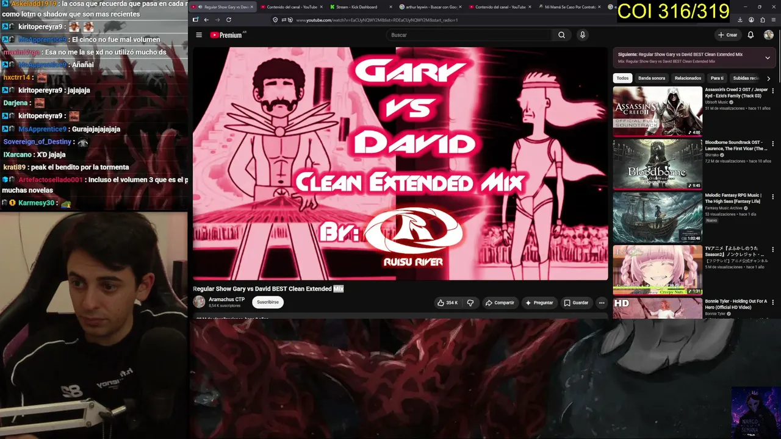
Task: Open Bloodborne Soundtrack OST video title
Action: 736,145
